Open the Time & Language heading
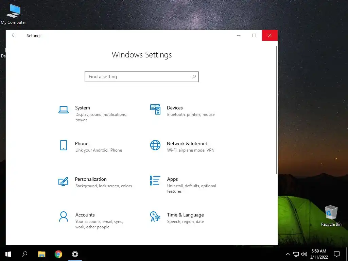Image resolution: width=348 pixels, height=261 pixels. tap(185, 215)
